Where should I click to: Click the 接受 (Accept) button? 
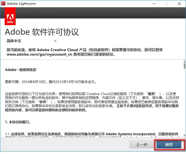pos(169,144)
